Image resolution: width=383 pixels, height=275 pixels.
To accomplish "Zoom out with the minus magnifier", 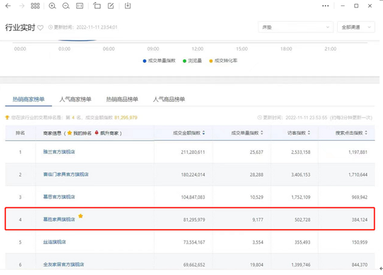I will point(66,6).
